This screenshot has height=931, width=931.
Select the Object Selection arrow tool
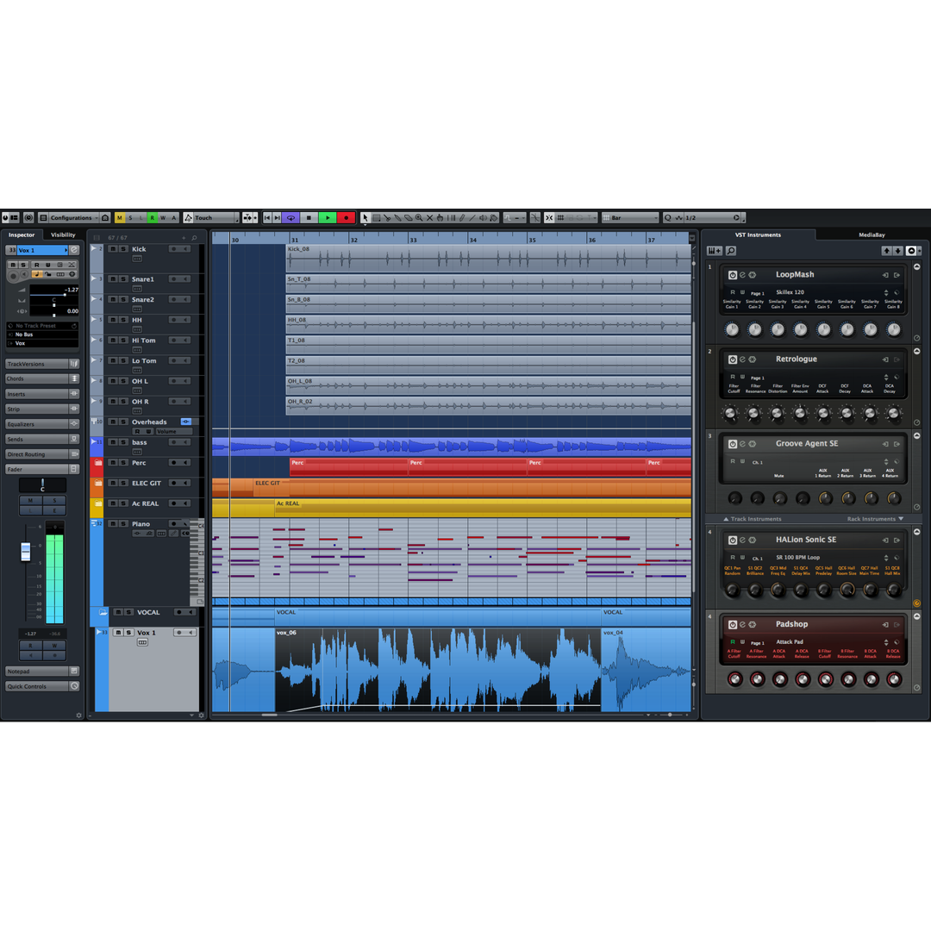pos(366,218)
